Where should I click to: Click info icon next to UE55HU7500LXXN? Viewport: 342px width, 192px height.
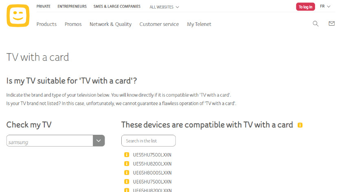[126, 155]
